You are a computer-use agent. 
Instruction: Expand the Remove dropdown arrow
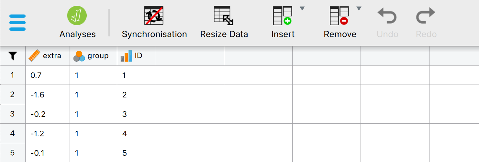pos(359,9)
